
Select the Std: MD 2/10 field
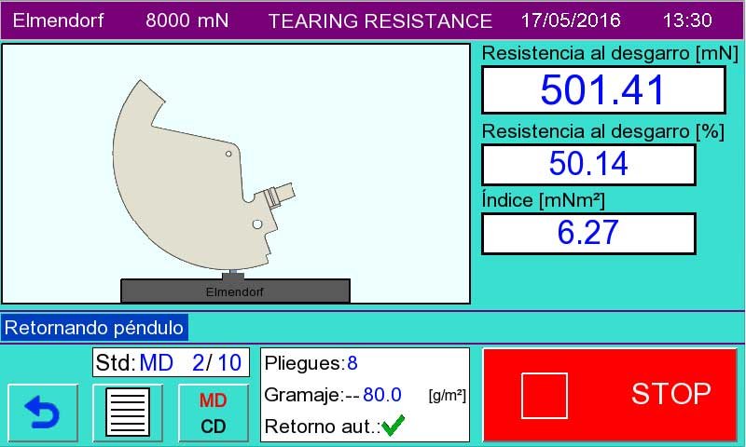click(x=171, y=362)
